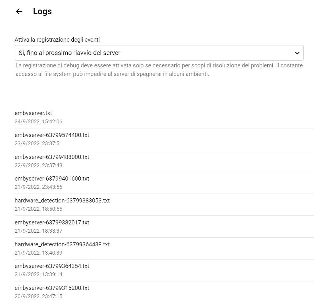Open the embyserver.txt log file
The height and width of the screenshot is (308, 314).
[x=33, y=113]
